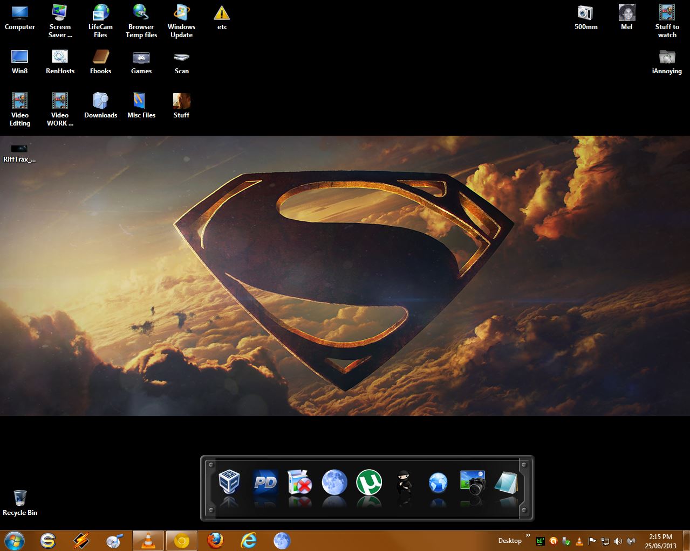Click the Desktop toolbar label

click(x=510, y=541)
